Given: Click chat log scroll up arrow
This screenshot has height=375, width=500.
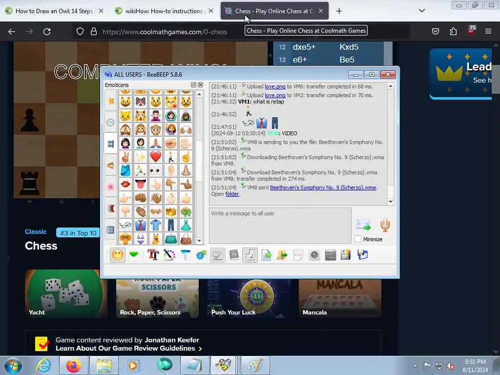Looking at the screenshot, I should tap(391, 86).
